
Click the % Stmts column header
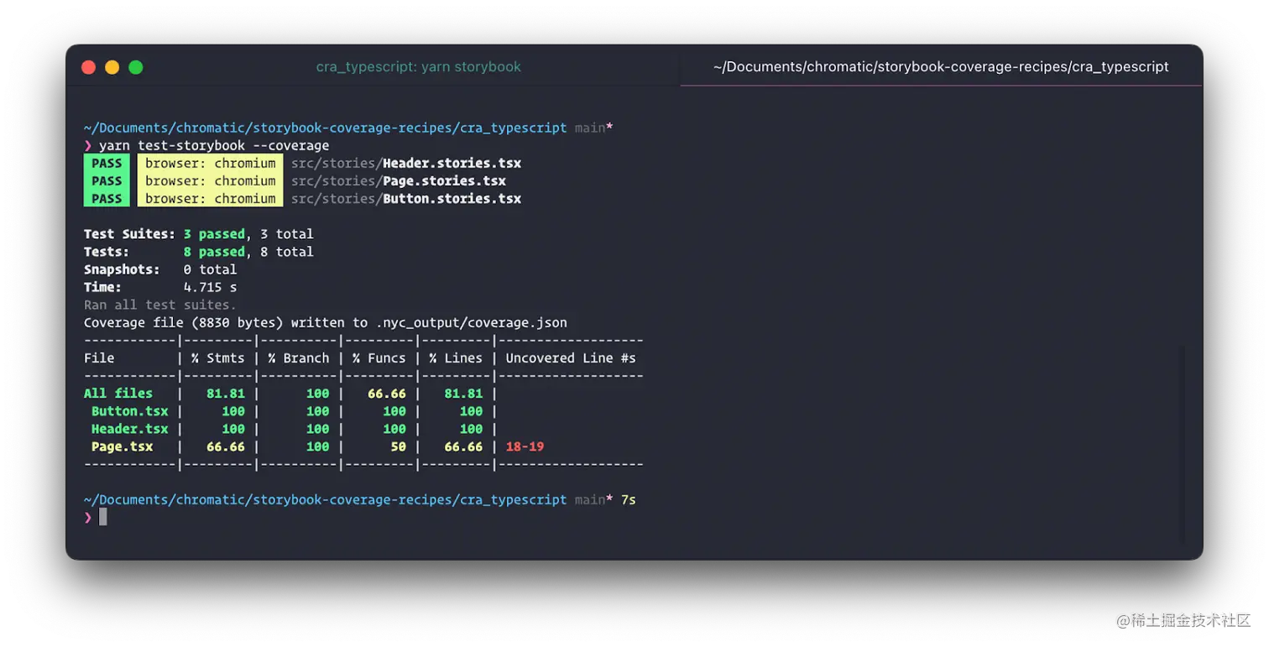[x=218, y=357]
